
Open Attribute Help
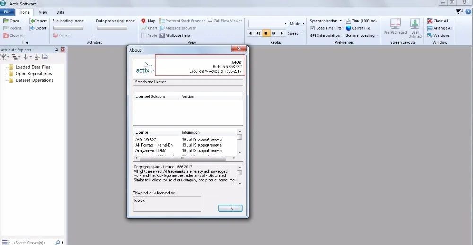(175, 35)
